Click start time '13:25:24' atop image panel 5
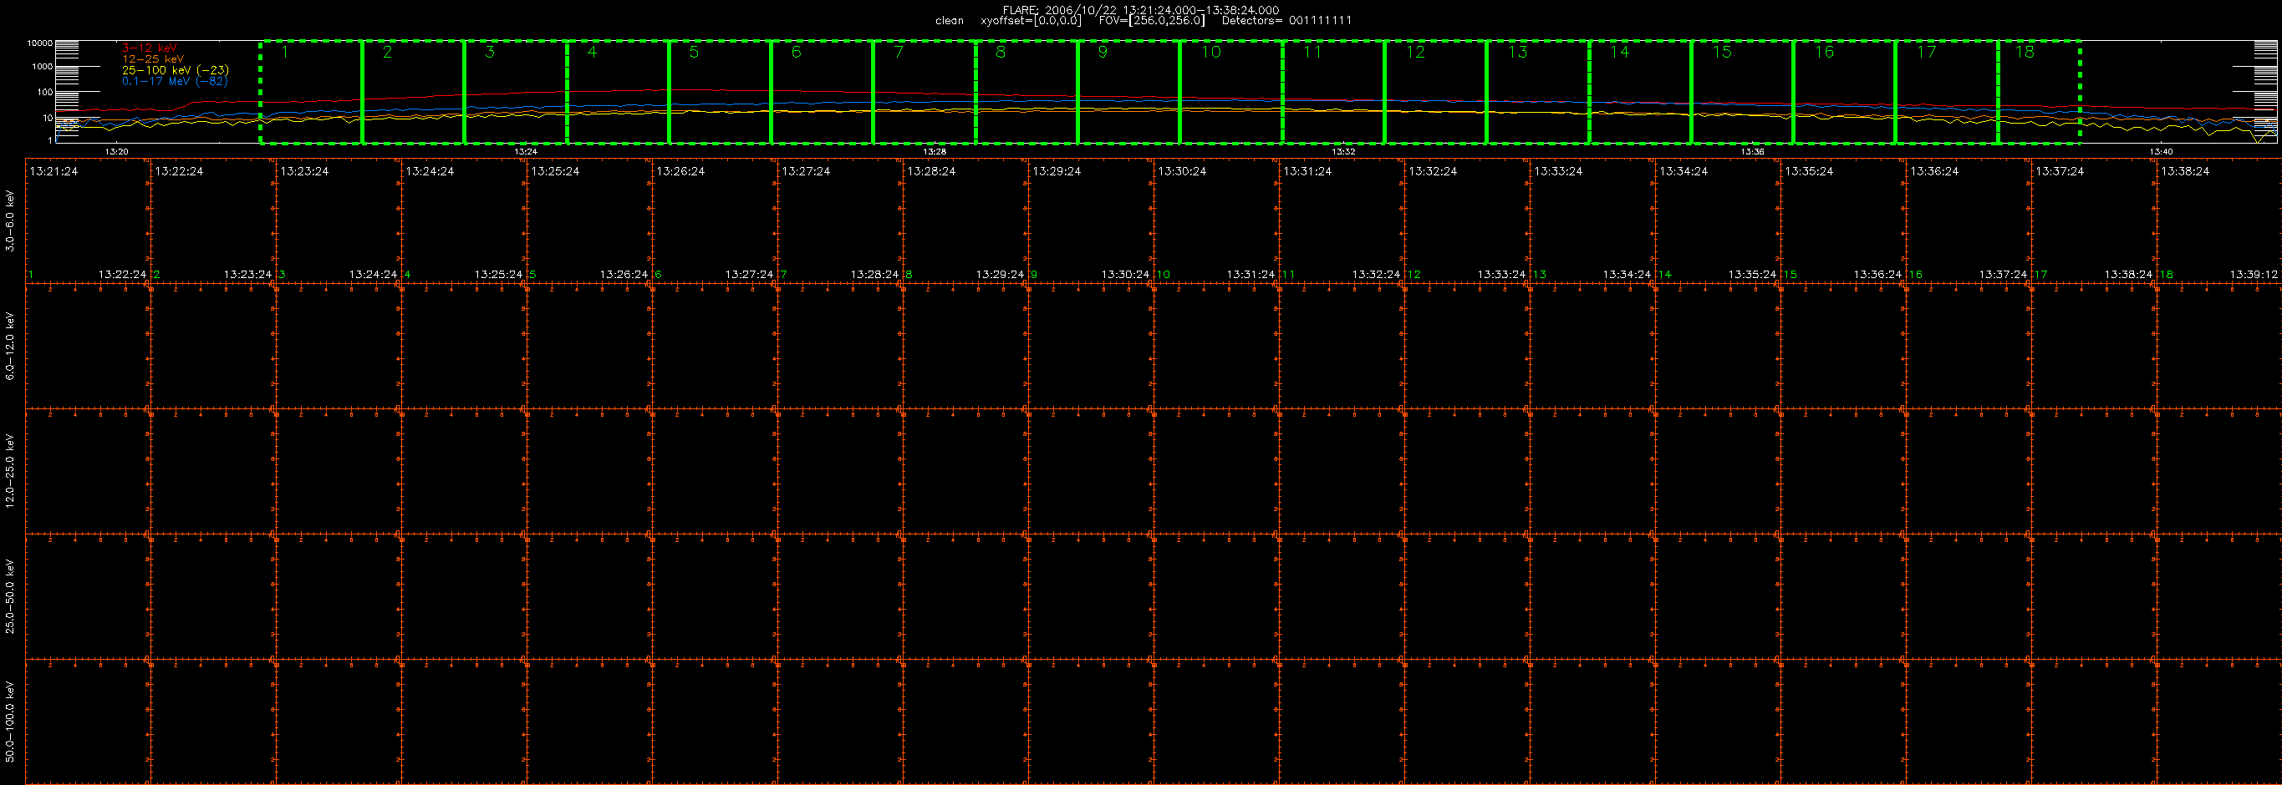 [554, 172]
